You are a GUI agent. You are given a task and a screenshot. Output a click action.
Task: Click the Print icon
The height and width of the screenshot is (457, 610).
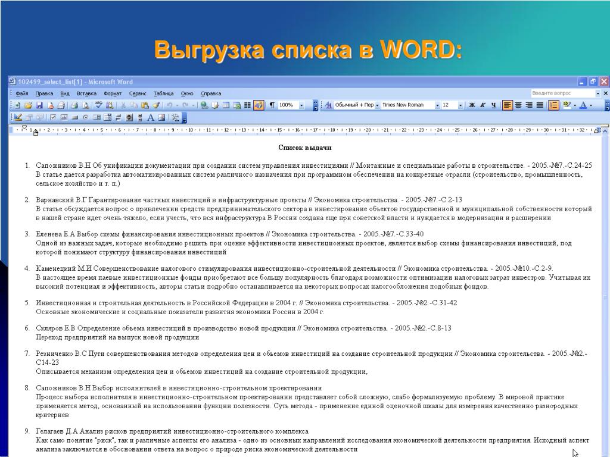pos(74,105)
